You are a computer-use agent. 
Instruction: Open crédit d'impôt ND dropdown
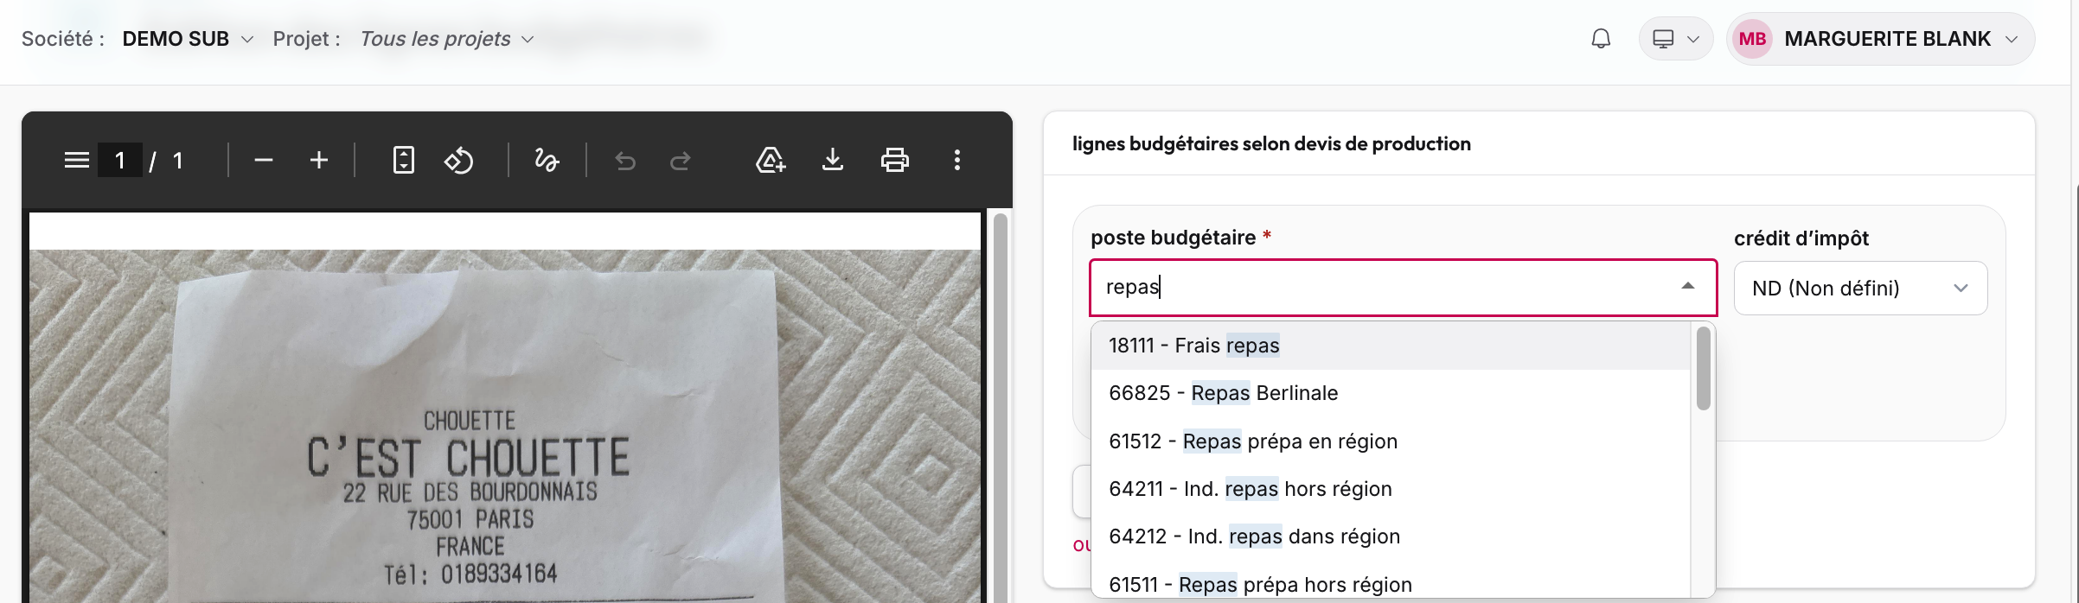[1860, 288]
